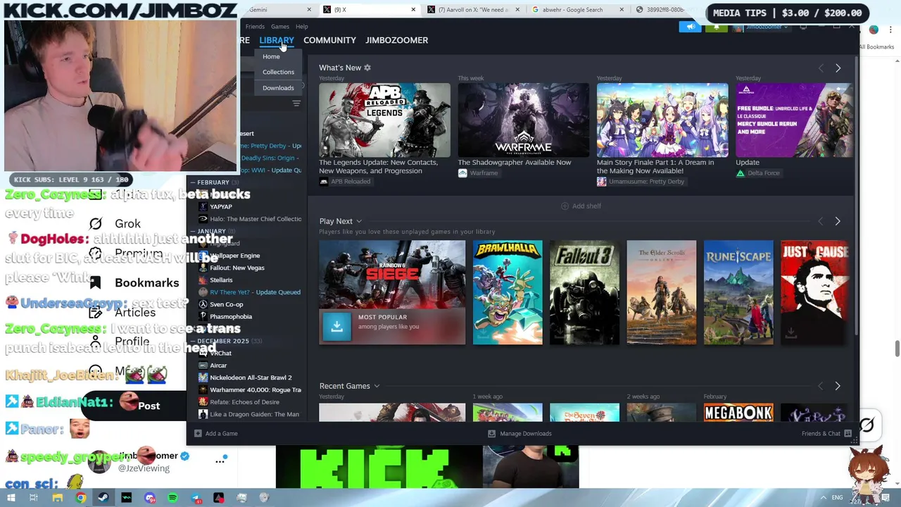Open Spotify from the taskbar
This screenshot has height=507, width=901.
coord(172,498)
